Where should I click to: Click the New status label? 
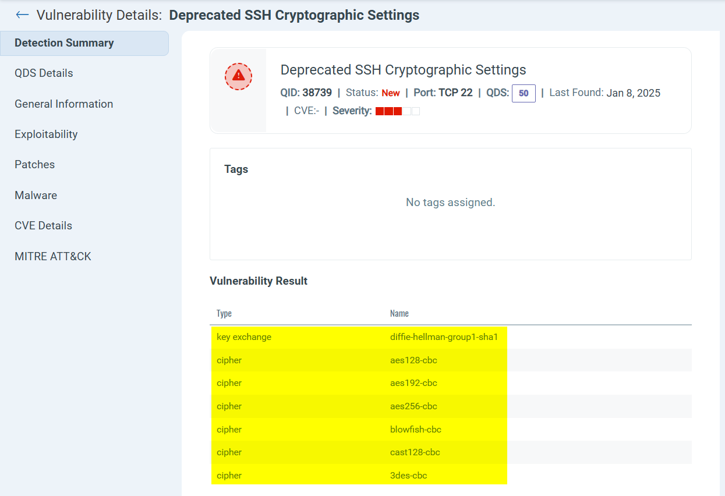coord(391,92)
